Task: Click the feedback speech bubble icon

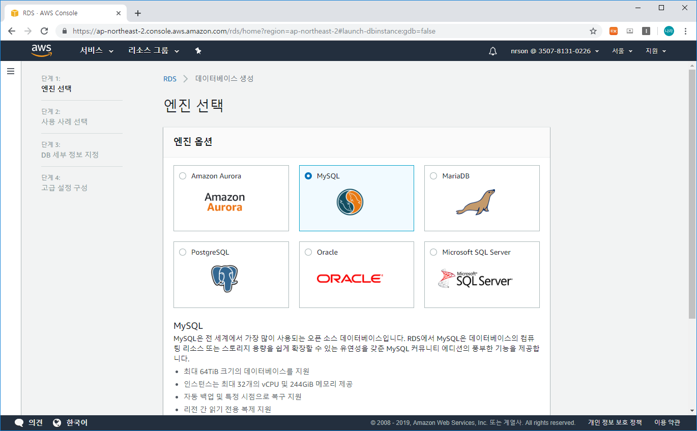Action: click(19, 422)
